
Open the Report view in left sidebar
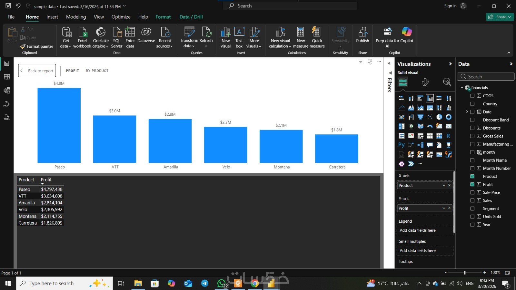pos(7,63)
